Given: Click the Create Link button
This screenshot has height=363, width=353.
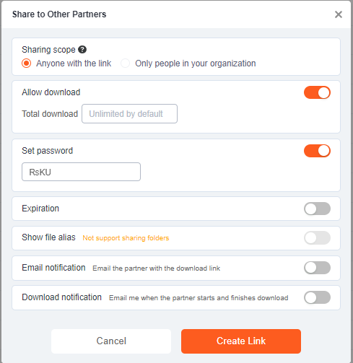Looking at the screenshot, I should [x=241, y=341].
